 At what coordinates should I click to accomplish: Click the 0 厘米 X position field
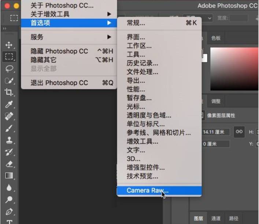click(215, 144)
